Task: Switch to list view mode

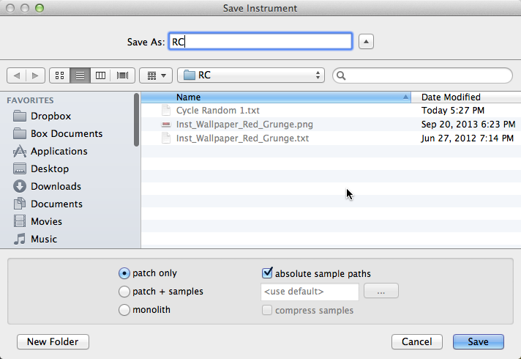Action: pos(80,75)
